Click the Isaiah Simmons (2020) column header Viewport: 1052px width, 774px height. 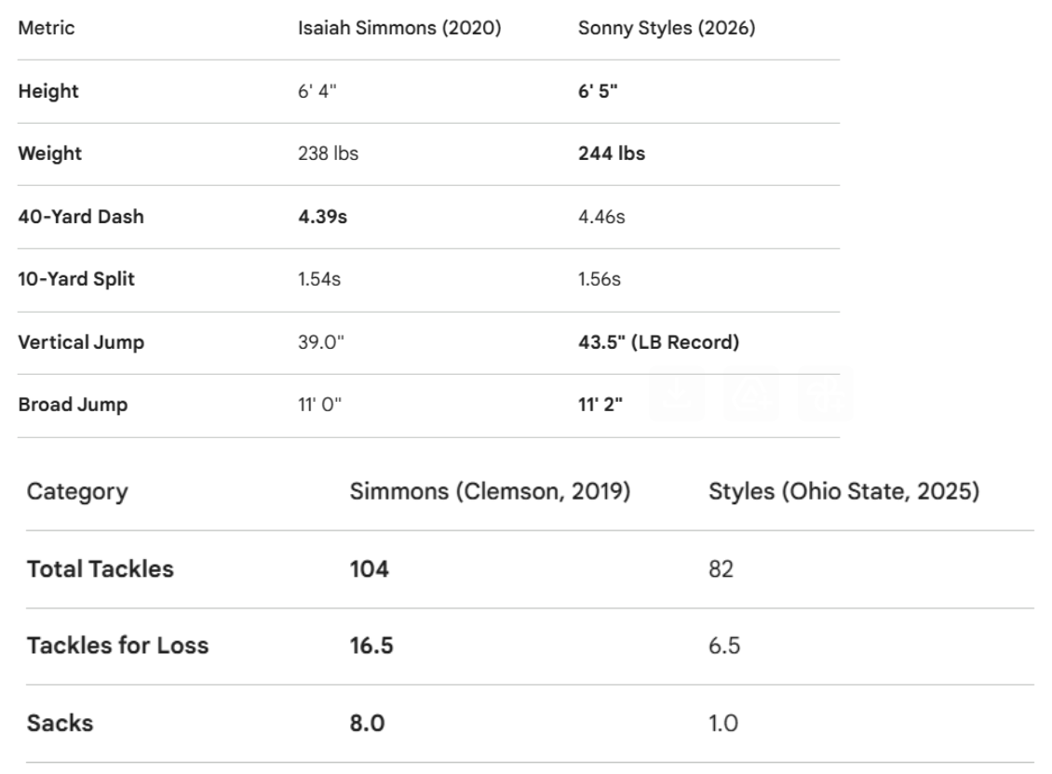tap(399, 28)
